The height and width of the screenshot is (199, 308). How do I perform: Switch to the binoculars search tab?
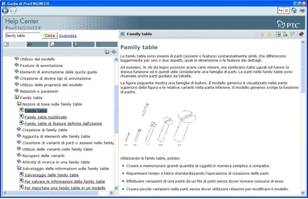coord(30,44)
